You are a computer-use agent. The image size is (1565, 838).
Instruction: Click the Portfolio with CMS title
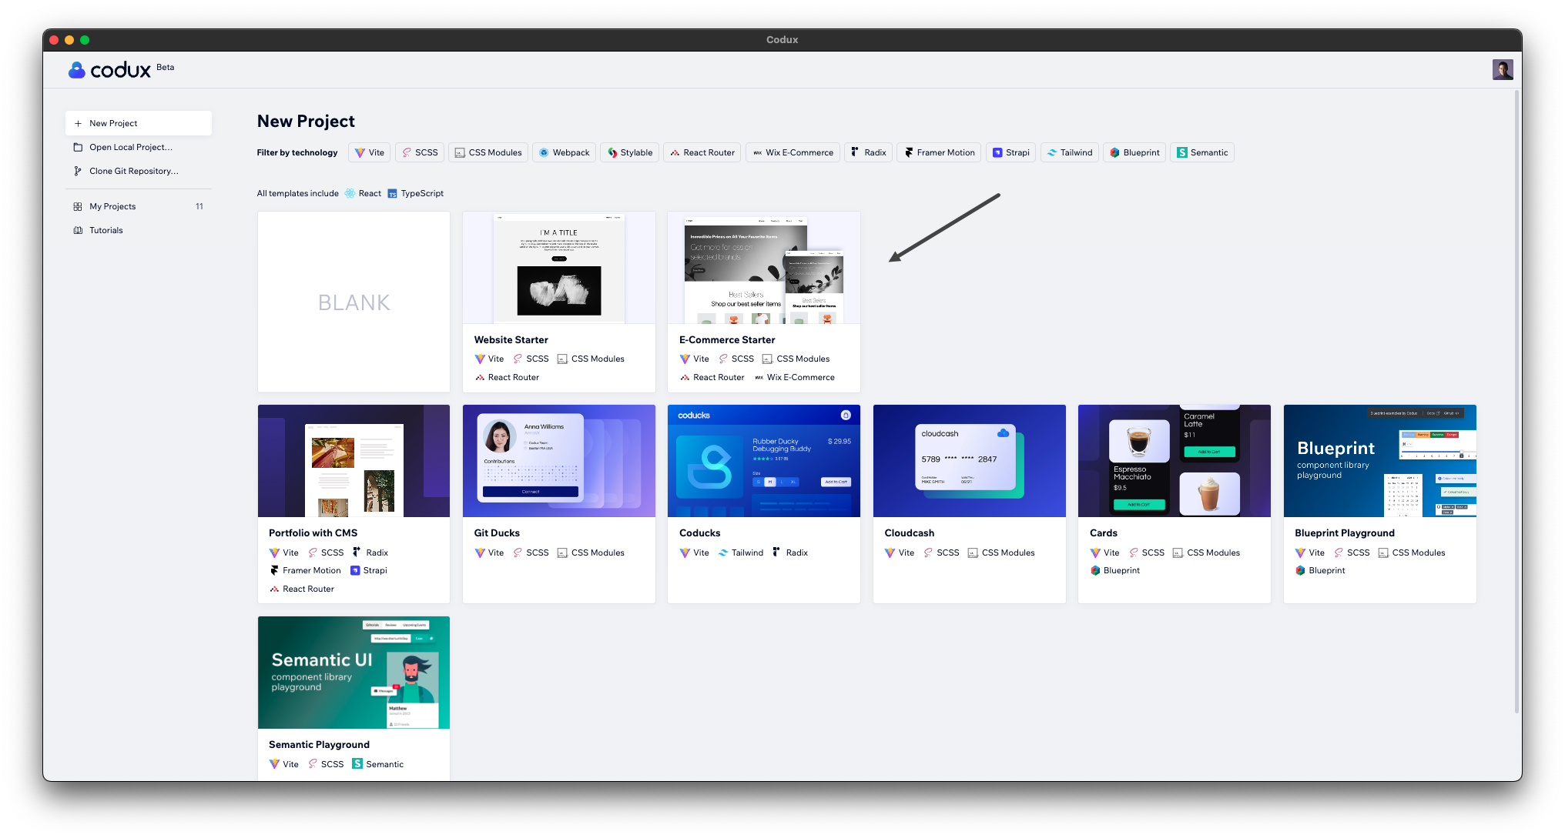coord(313,533)
